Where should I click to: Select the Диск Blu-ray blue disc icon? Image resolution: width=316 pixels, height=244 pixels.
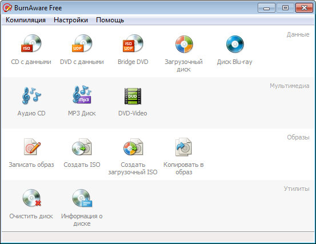pos(235,44)
